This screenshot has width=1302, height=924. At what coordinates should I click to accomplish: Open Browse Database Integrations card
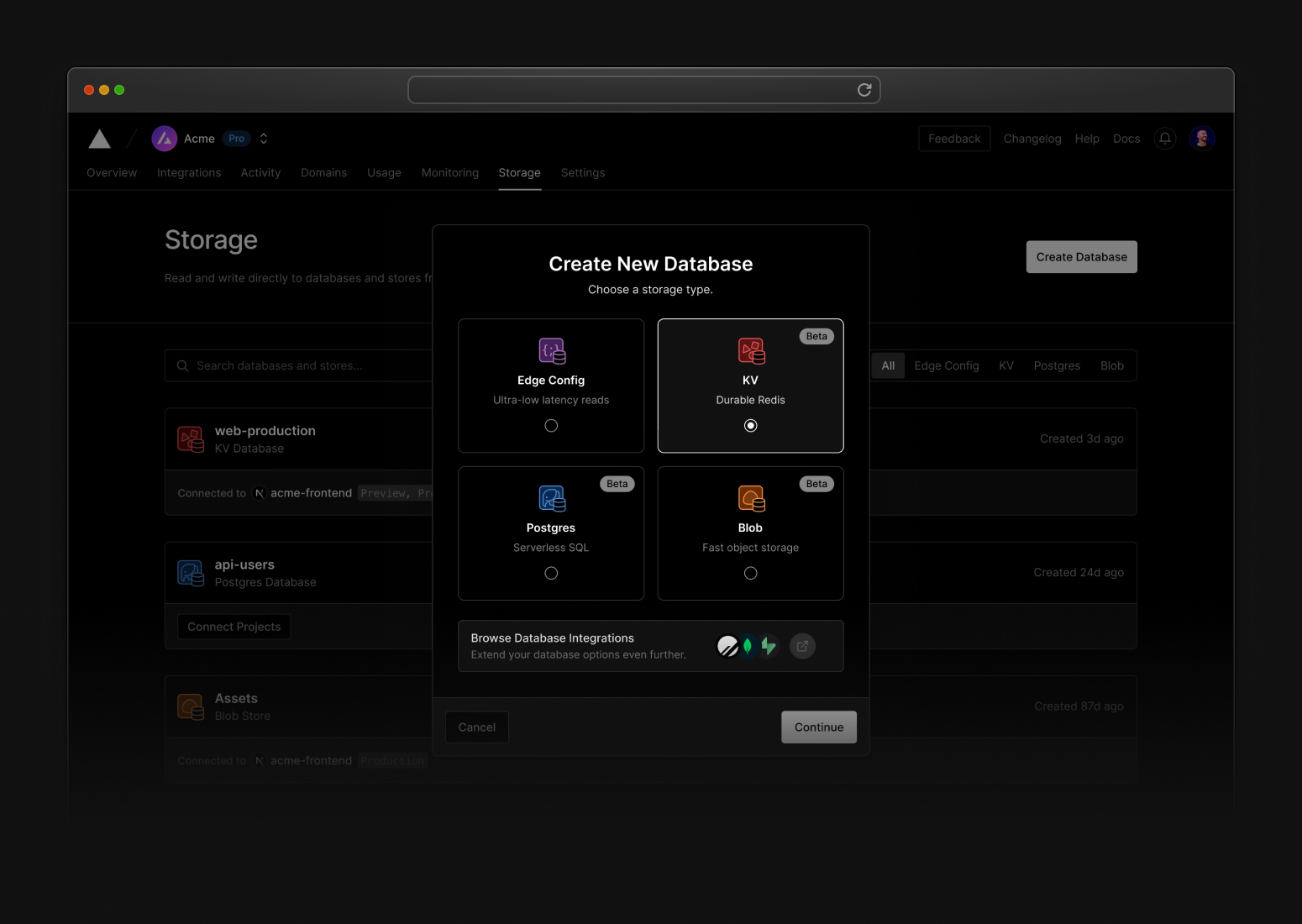pyautogui.click(x=651, y=646)
